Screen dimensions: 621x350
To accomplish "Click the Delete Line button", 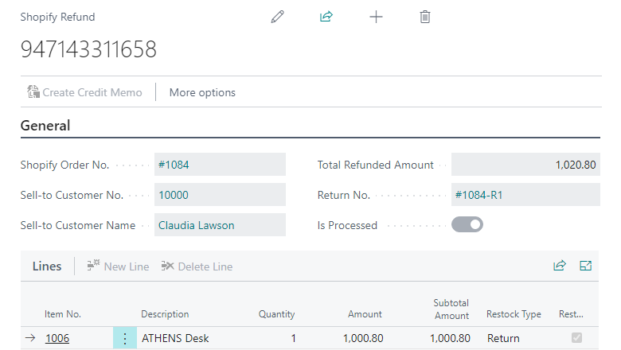I will click(x=197, y=266).
